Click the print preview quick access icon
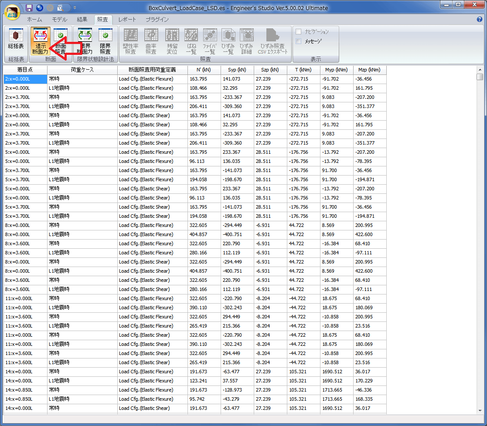Image resolution: width=487 pixels, height=426 pixels. point(60,7)
